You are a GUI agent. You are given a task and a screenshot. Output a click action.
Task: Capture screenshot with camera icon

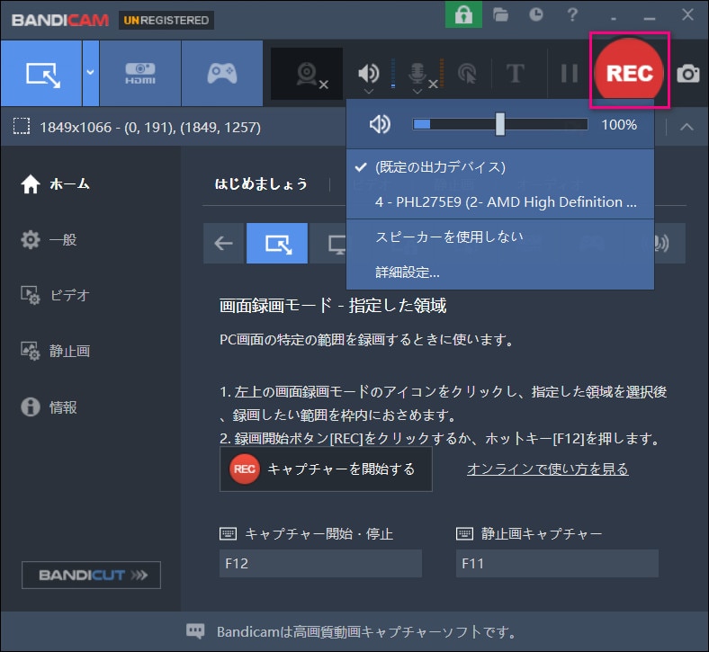[688, 74]
